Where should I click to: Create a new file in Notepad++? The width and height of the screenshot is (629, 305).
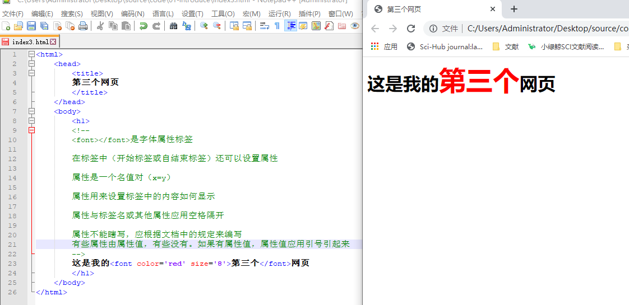point(6,26)
